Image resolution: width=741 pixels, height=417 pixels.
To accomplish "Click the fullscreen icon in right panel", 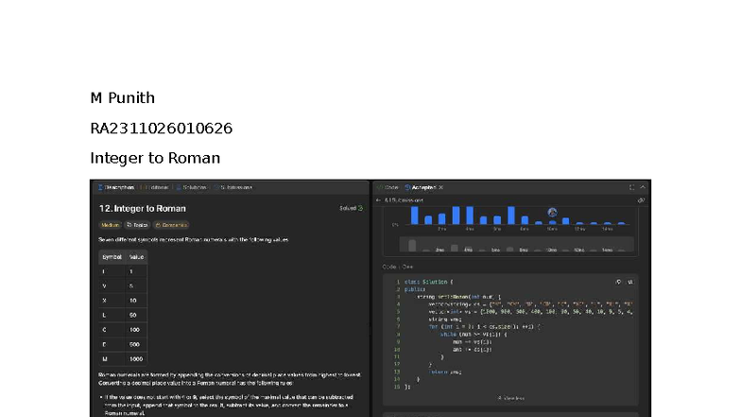I will click(x=632, y=187).
